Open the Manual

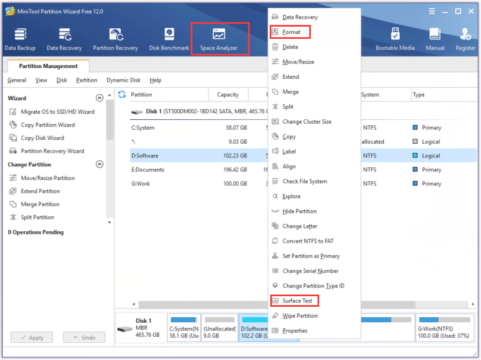pos(435,39)
